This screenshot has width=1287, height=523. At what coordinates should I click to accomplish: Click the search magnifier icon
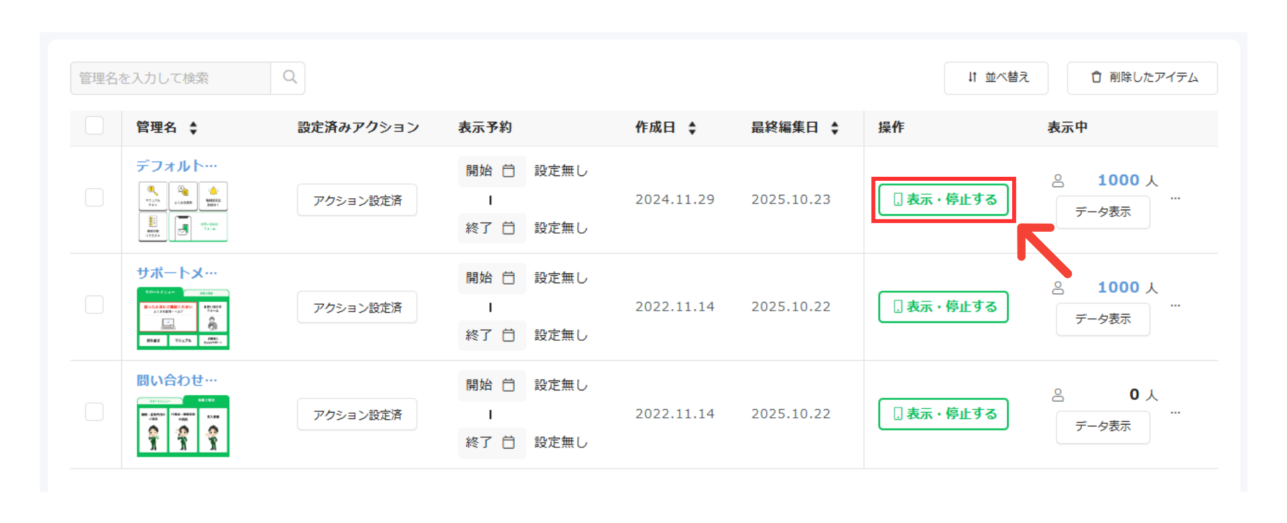coord(289,78)
